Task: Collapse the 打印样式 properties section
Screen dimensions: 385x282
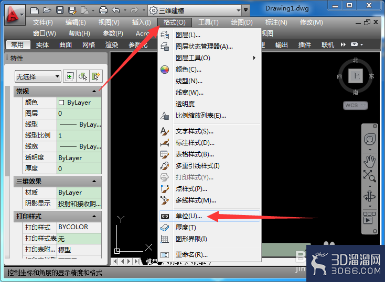Action: tap(94, 216)
